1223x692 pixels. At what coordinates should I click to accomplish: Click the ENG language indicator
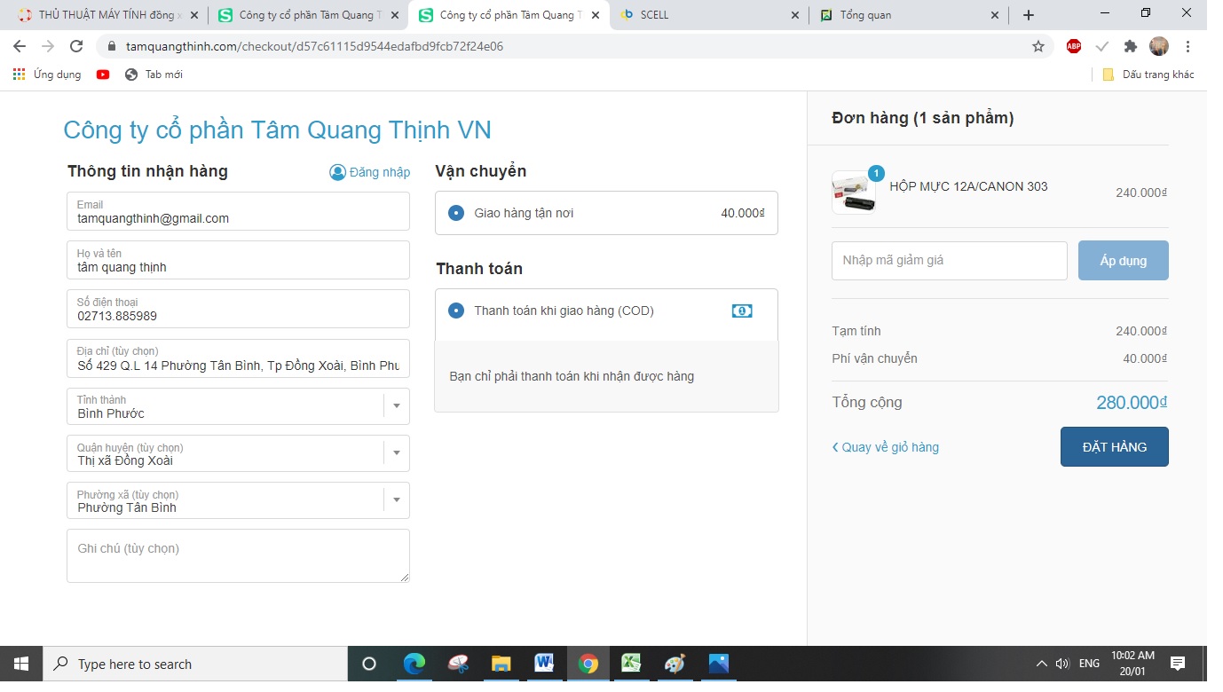[x=1089, y=664]
